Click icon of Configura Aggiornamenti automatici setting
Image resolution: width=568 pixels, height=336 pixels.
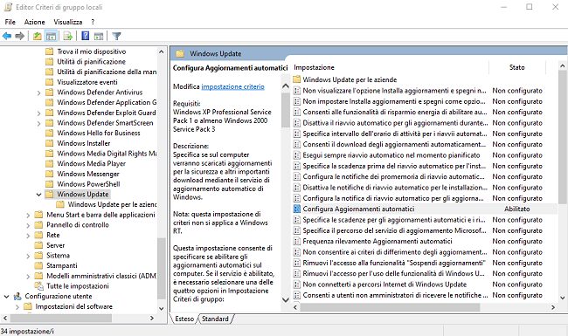tap(297, 209)
